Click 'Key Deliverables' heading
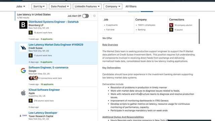215x121 pixels. [111, 68]
